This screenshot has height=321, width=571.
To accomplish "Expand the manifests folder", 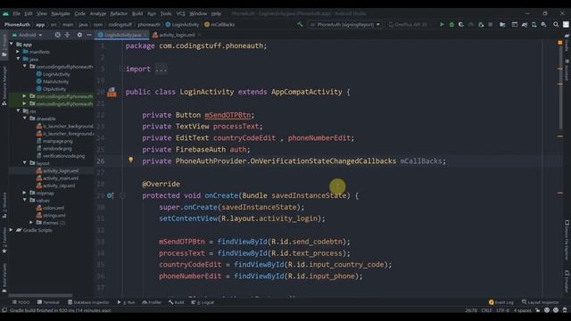I will (18, 52).
